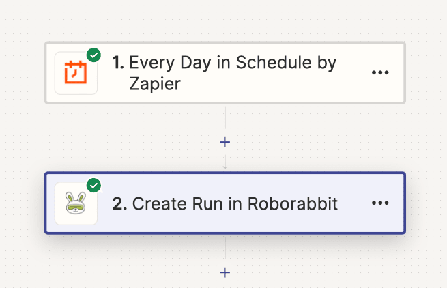Click the green checkmark badge on step 2
The width and height of the screenshot is (447, 288).
pos(93,186)
